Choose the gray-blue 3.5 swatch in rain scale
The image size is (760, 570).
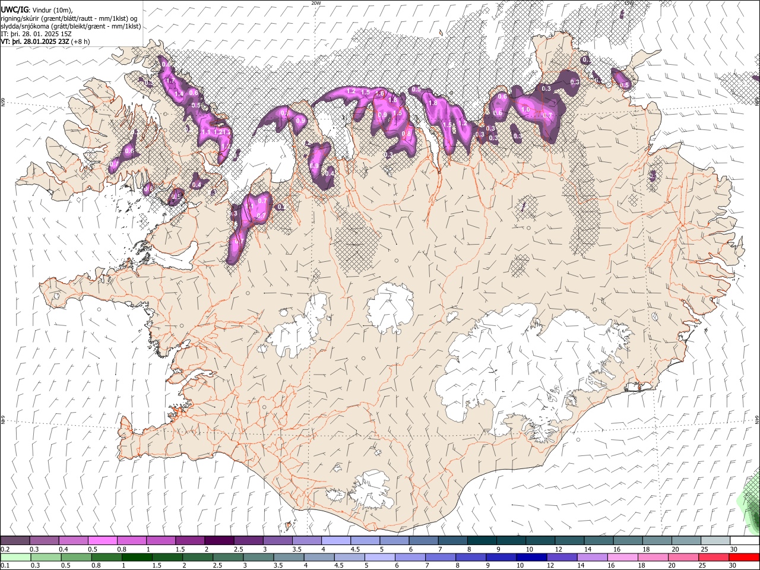(x=288, y=557)
